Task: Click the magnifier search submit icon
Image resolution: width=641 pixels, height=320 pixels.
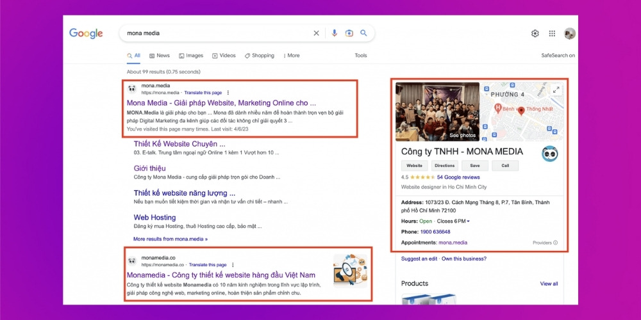Action: (x=364, y=33)
